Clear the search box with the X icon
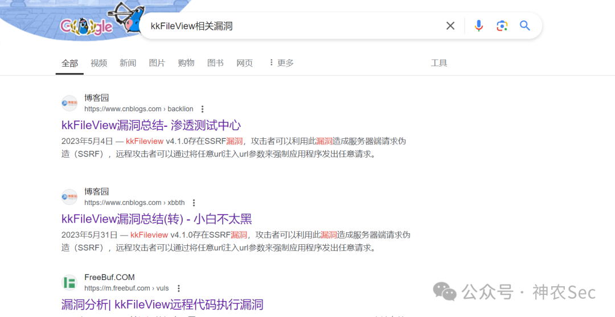The image size is (615, 317). (450, 26)
